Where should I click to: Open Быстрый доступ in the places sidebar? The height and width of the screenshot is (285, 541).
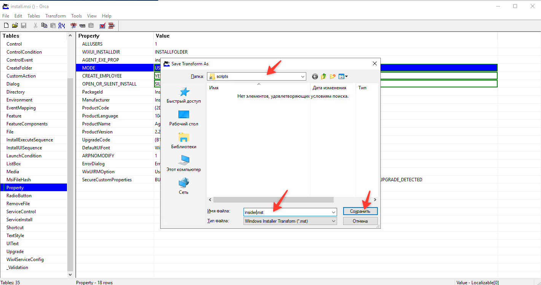coord(184,95)
